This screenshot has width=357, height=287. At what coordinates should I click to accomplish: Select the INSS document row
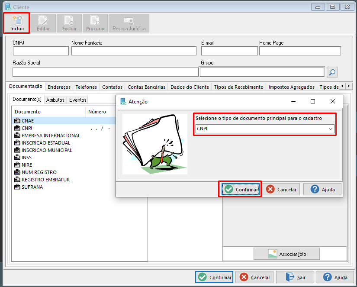tap(64, 158)
